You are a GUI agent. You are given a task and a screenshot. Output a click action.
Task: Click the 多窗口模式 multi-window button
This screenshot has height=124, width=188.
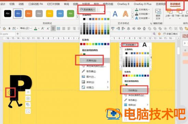tap(170, 34)
